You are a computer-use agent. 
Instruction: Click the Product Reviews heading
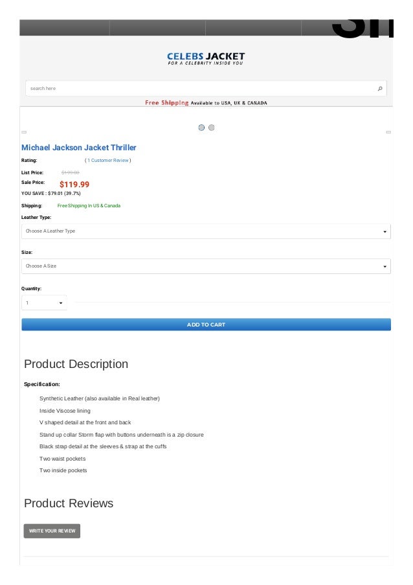pyautogui.click(x=69, y=503)
